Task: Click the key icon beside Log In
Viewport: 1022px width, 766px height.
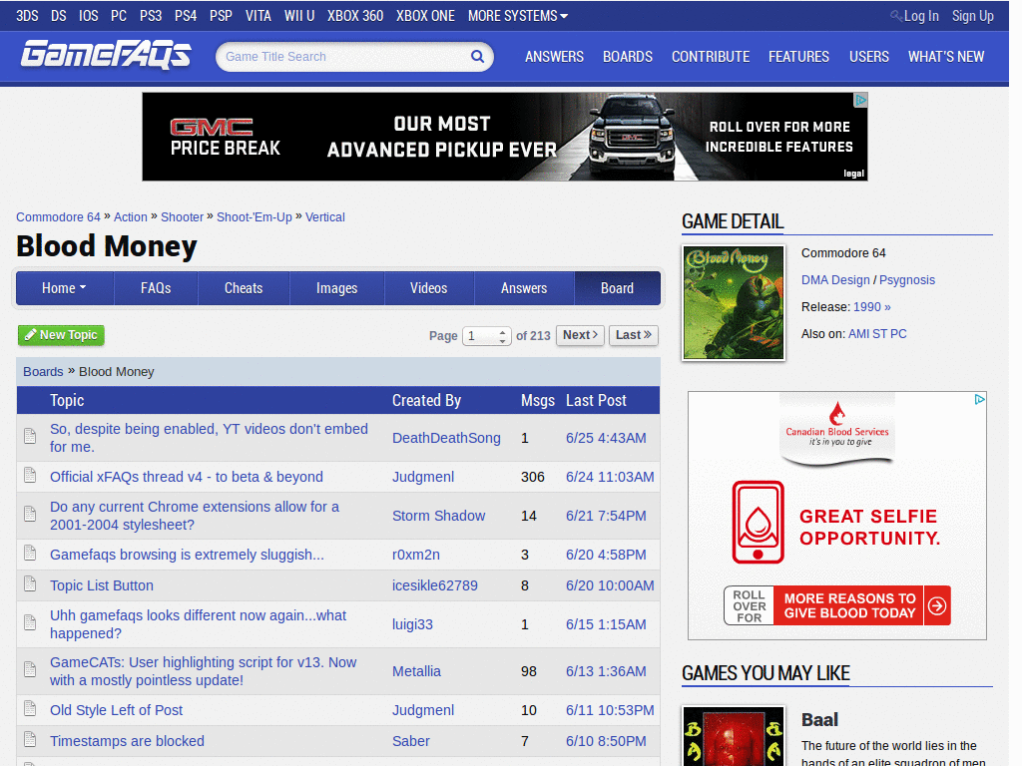Action: click(x=896, y=16)
